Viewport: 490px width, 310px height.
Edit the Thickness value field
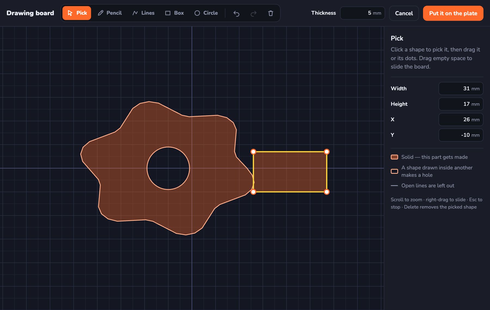(362, 13)
